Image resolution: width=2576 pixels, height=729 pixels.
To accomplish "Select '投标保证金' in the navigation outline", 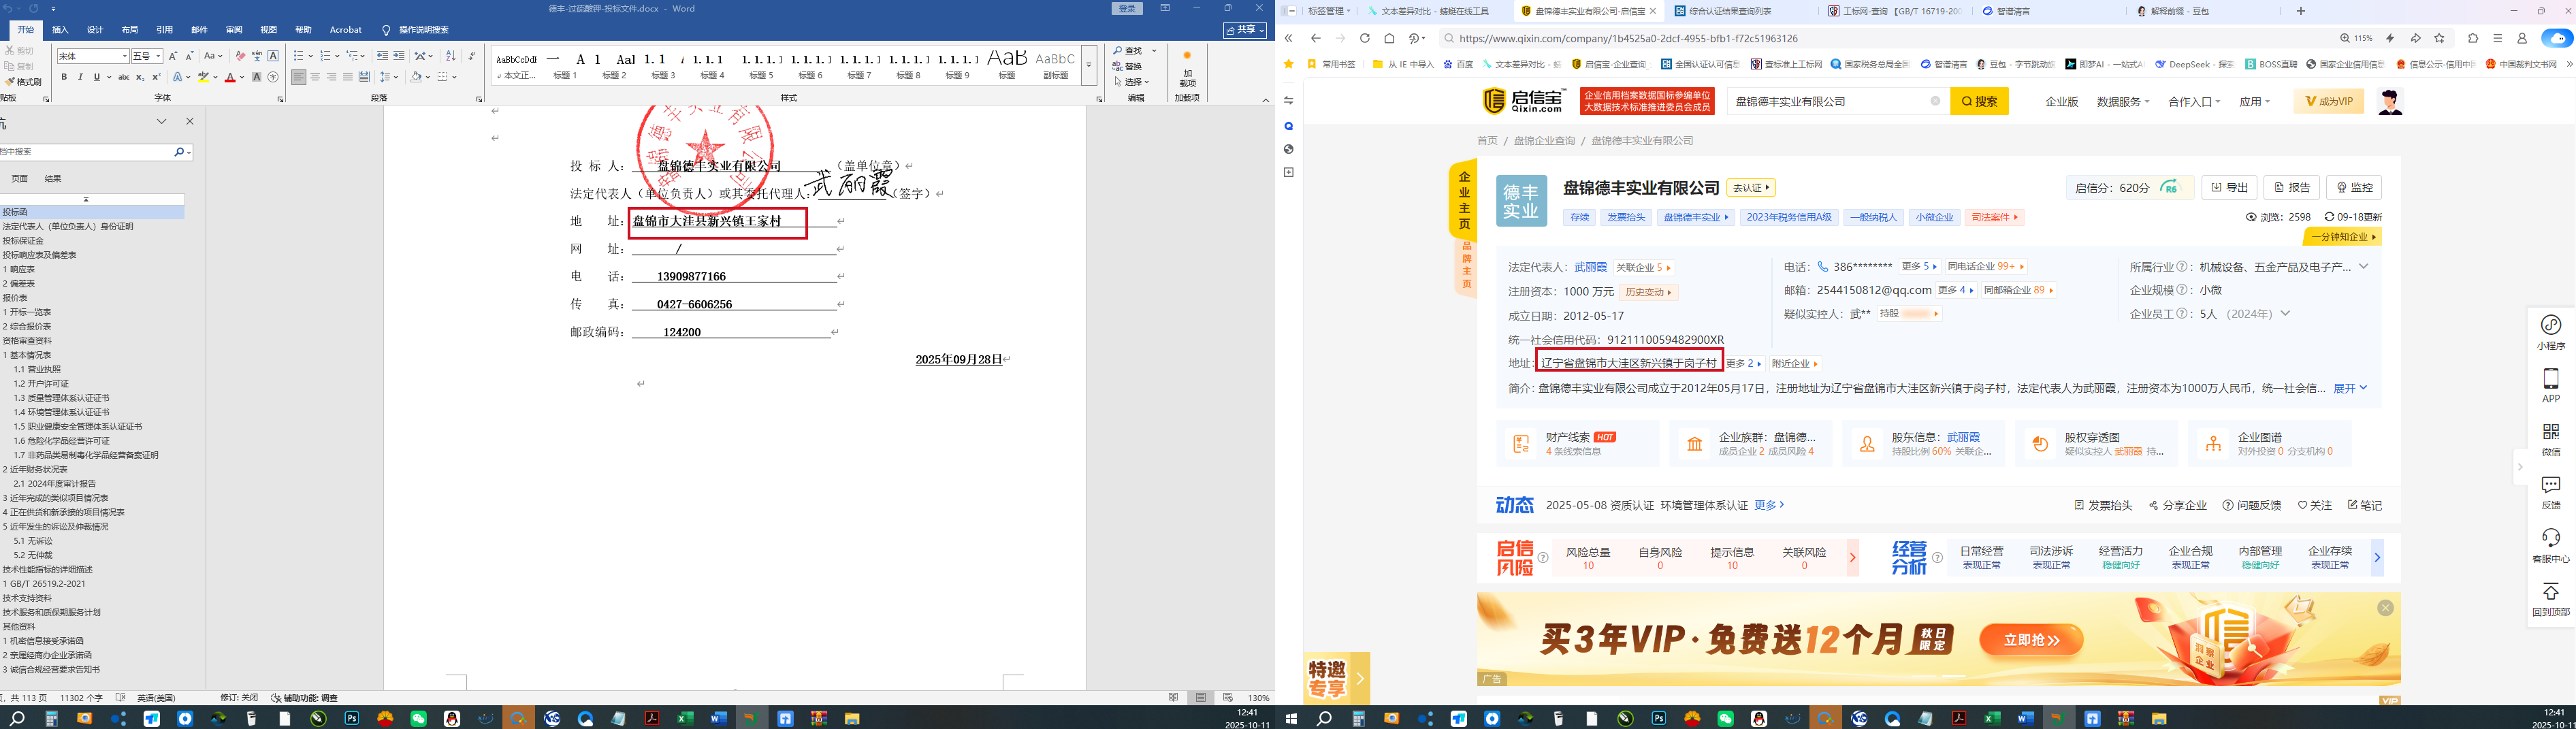I will pos(23,240).
